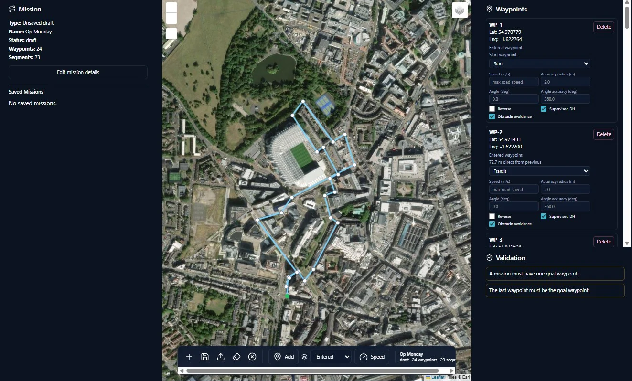Delete waypoint WP-1
Viewport: 632px width, 381px height.
coord(604,27)
